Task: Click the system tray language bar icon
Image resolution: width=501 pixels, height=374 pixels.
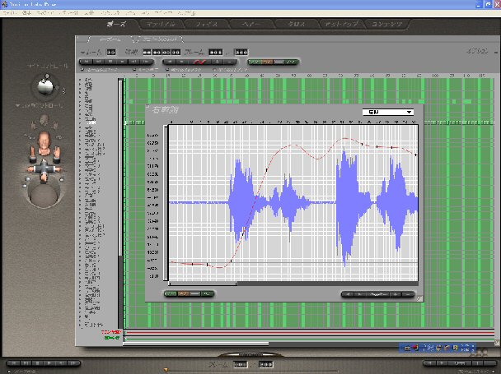Action: (408, 349)
